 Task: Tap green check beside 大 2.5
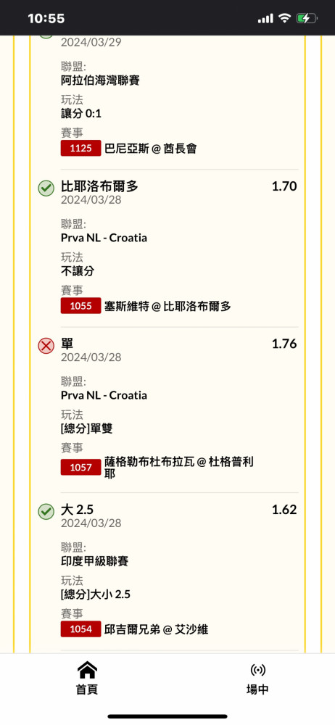click(46, 511)
